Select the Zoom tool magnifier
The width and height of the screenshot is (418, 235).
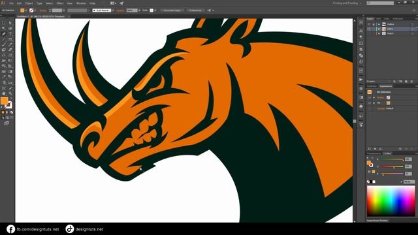click(x=10, y=93)
